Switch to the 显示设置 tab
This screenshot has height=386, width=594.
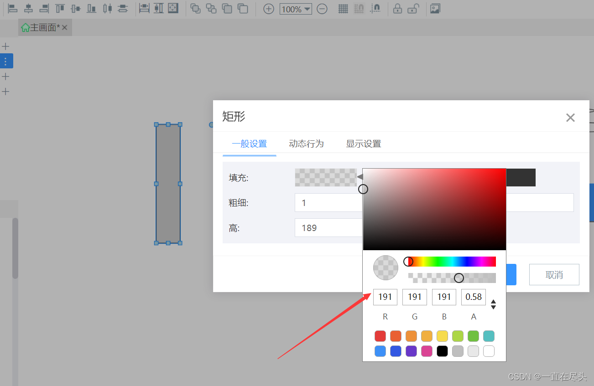pos(363,144)
